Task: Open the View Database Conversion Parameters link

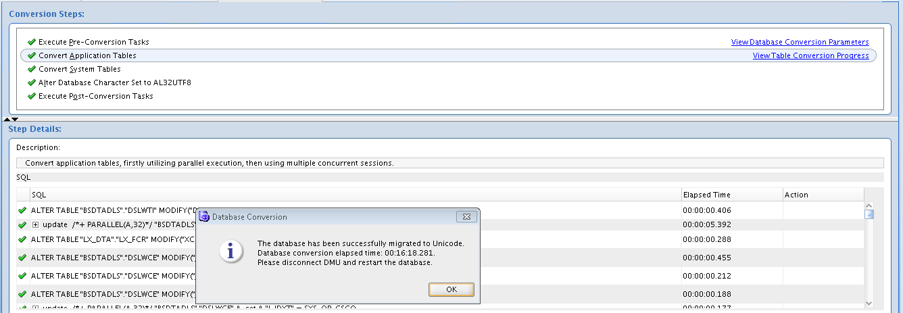Action: pos(800,42)
